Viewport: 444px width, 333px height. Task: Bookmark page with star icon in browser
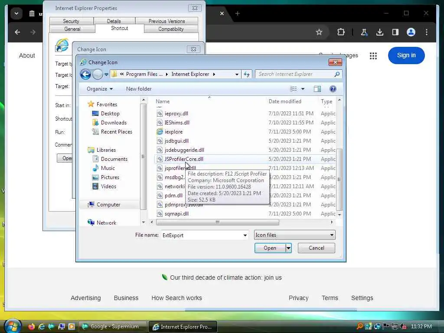[319, 32]
